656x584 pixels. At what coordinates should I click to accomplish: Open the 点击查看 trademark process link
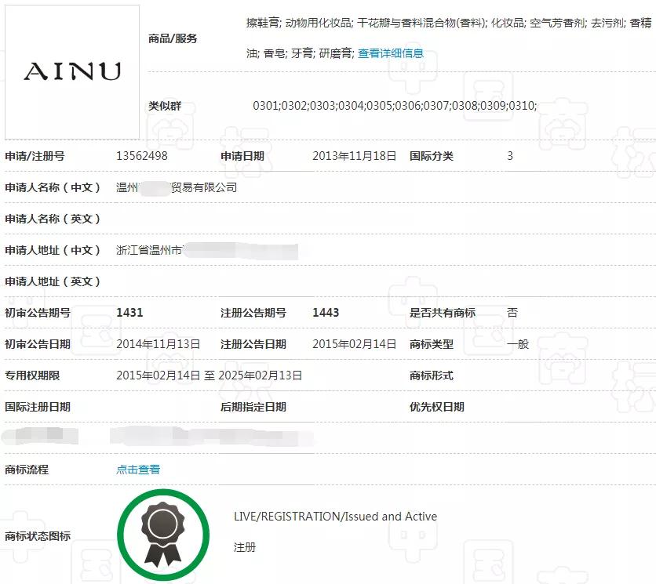tap(138, 470)
